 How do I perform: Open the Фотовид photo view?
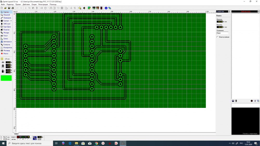point(6,51)
